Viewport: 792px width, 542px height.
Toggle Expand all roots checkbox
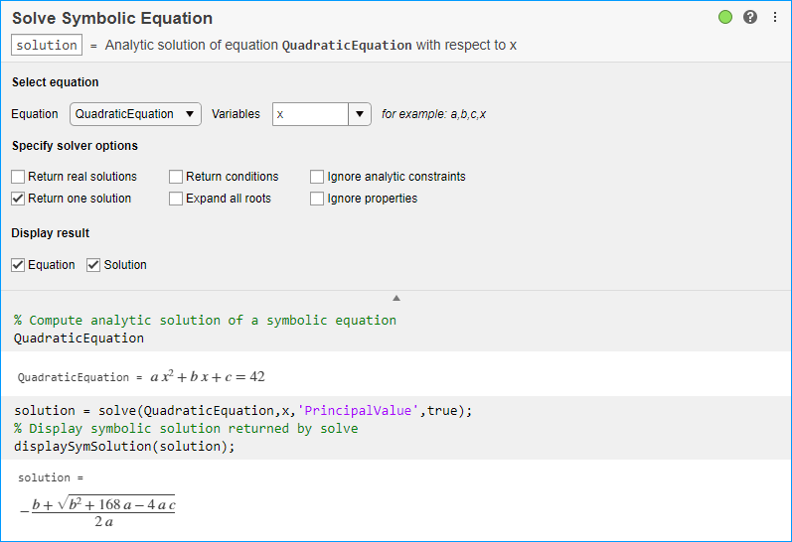click(176, 199)
